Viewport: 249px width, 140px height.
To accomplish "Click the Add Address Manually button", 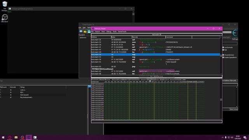I will click(x=230, y=80).
